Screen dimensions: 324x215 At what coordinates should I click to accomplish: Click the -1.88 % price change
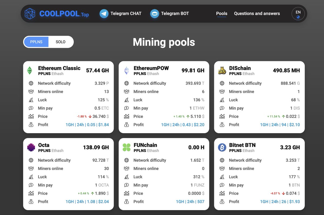tap(82, 116)
